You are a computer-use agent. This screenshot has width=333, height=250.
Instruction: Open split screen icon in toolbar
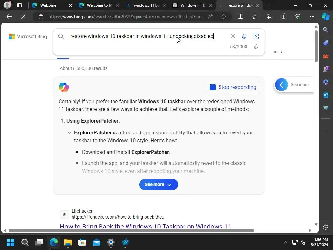pos(240,17)
